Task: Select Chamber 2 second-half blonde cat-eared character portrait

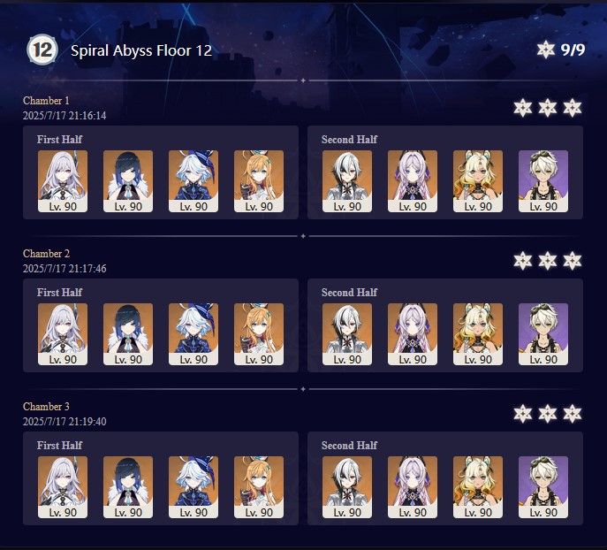Action: pos(478,334)
